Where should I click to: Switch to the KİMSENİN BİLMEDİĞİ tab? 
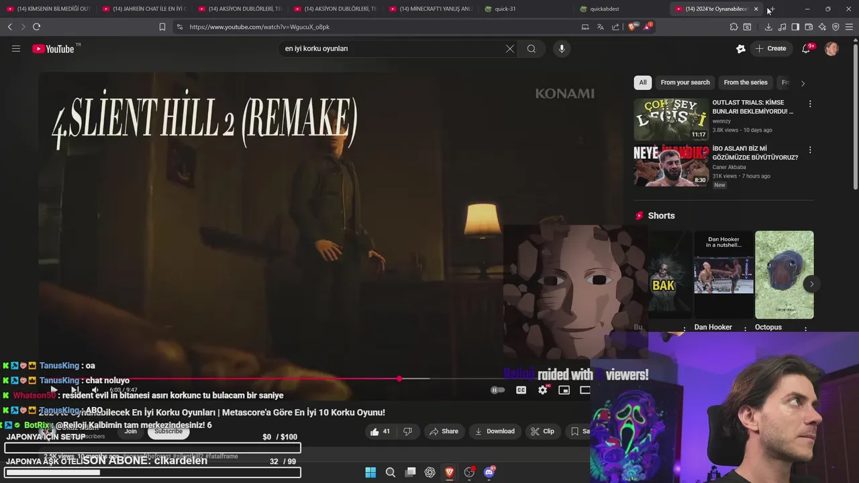(x=48, y=9)
